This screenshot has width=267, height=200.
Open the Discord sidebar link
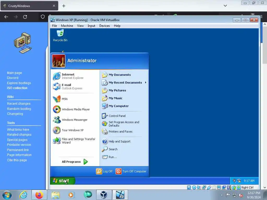[13, 78]
